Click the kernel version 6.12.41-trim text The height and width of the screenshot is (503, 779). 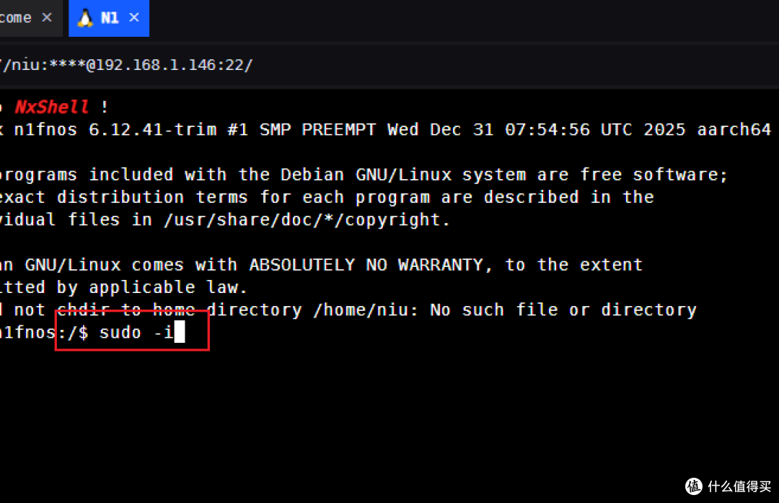[x=152, y=130]
